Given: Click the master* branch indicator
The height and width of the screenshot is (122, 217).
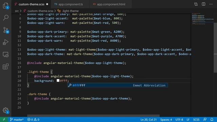Looking at the screenshot, I should pyautogui.click(x=17, y=120).
